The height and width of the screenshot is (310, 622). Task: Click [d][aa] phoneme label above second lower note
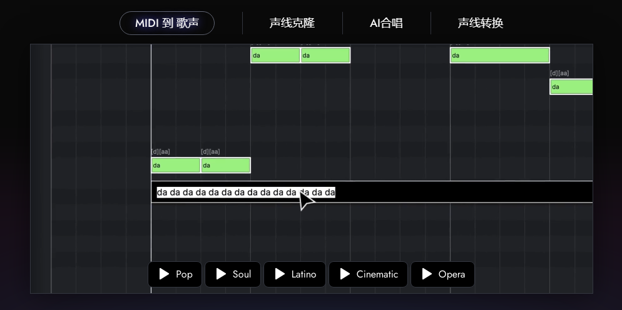[210, 152]
